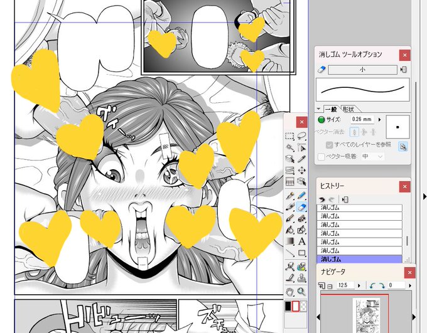This screenshot has height=333, width=427.
Task: Select the eraser tool in toolbox
Action: click(x=301, y=207)
